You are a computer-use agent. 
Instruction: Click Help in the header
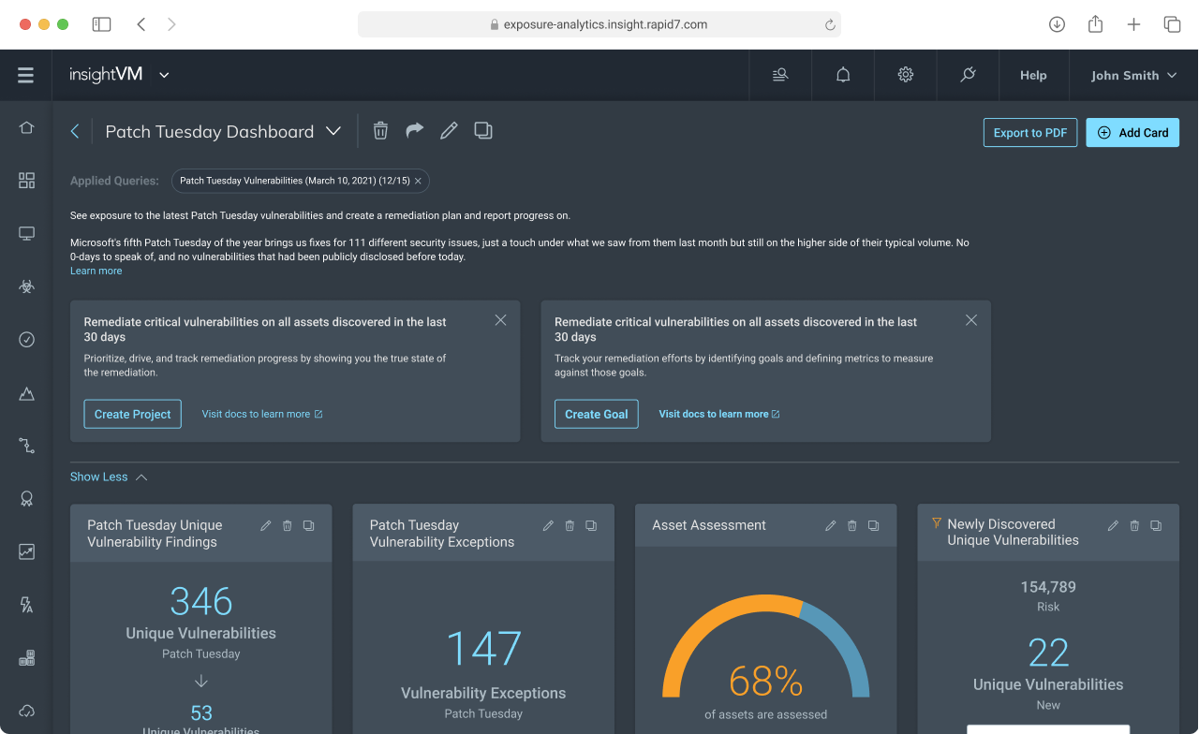click(1033, 76)
